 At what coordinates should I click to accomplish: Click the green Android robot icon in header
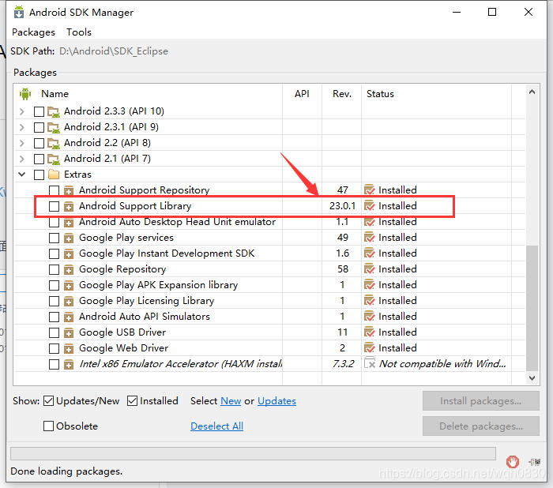[25, 94]
